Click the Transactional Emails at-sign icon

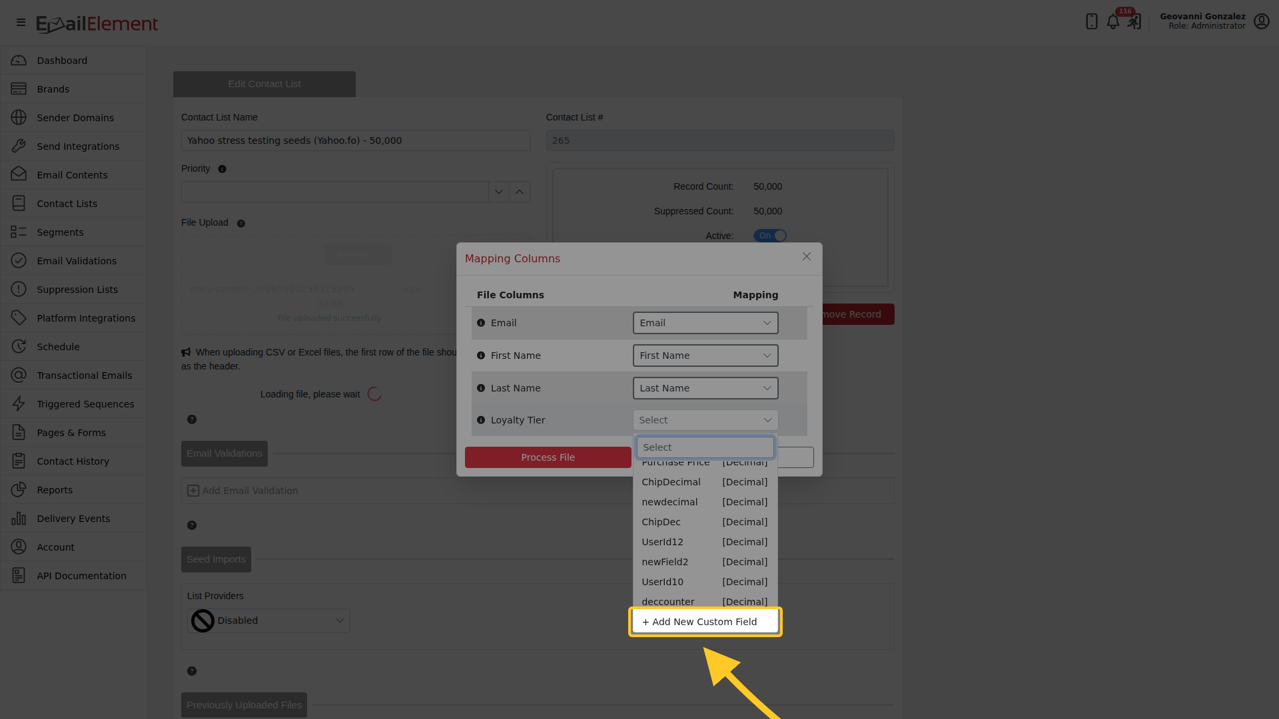(19, 375)
